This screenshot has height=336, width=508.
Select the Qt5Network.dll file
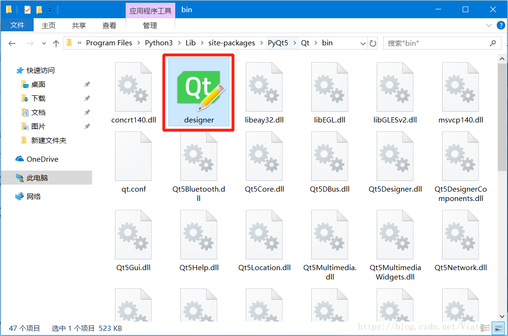(460, 240)
